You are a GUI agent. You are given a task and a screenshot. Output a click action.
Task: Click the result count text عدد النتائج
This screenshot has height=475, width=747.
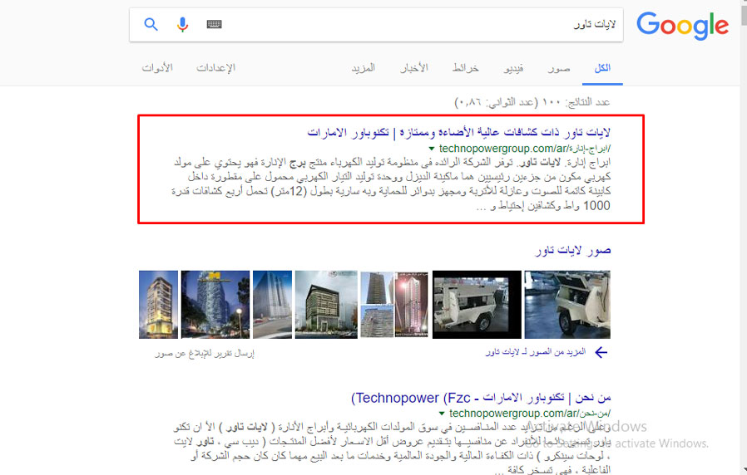click(x=532, y=102)
